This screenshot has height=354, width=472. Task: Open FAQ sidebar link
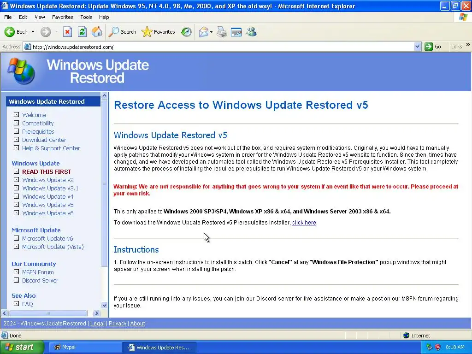pyautogui.click(x=27, y=304)
